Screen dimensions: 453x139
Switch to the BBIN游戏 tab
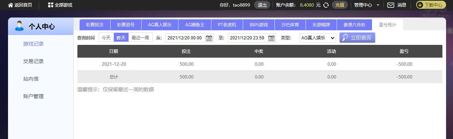pos(259,25)
